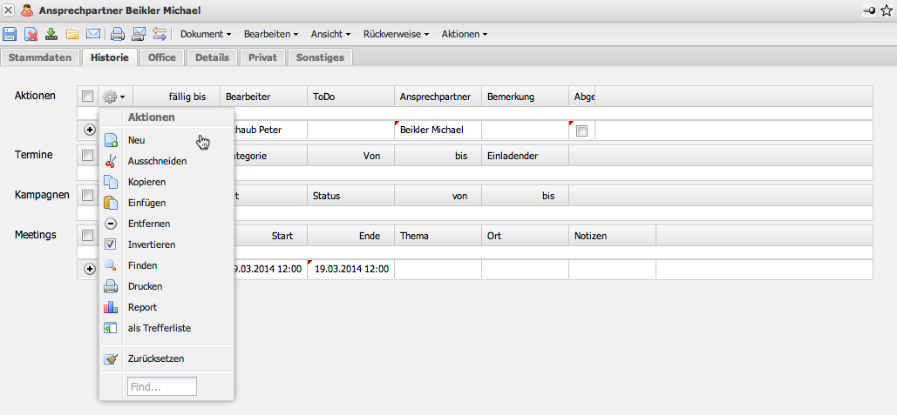Open the Aktionen dropdown in the toolbar

[x=465, y=34]
